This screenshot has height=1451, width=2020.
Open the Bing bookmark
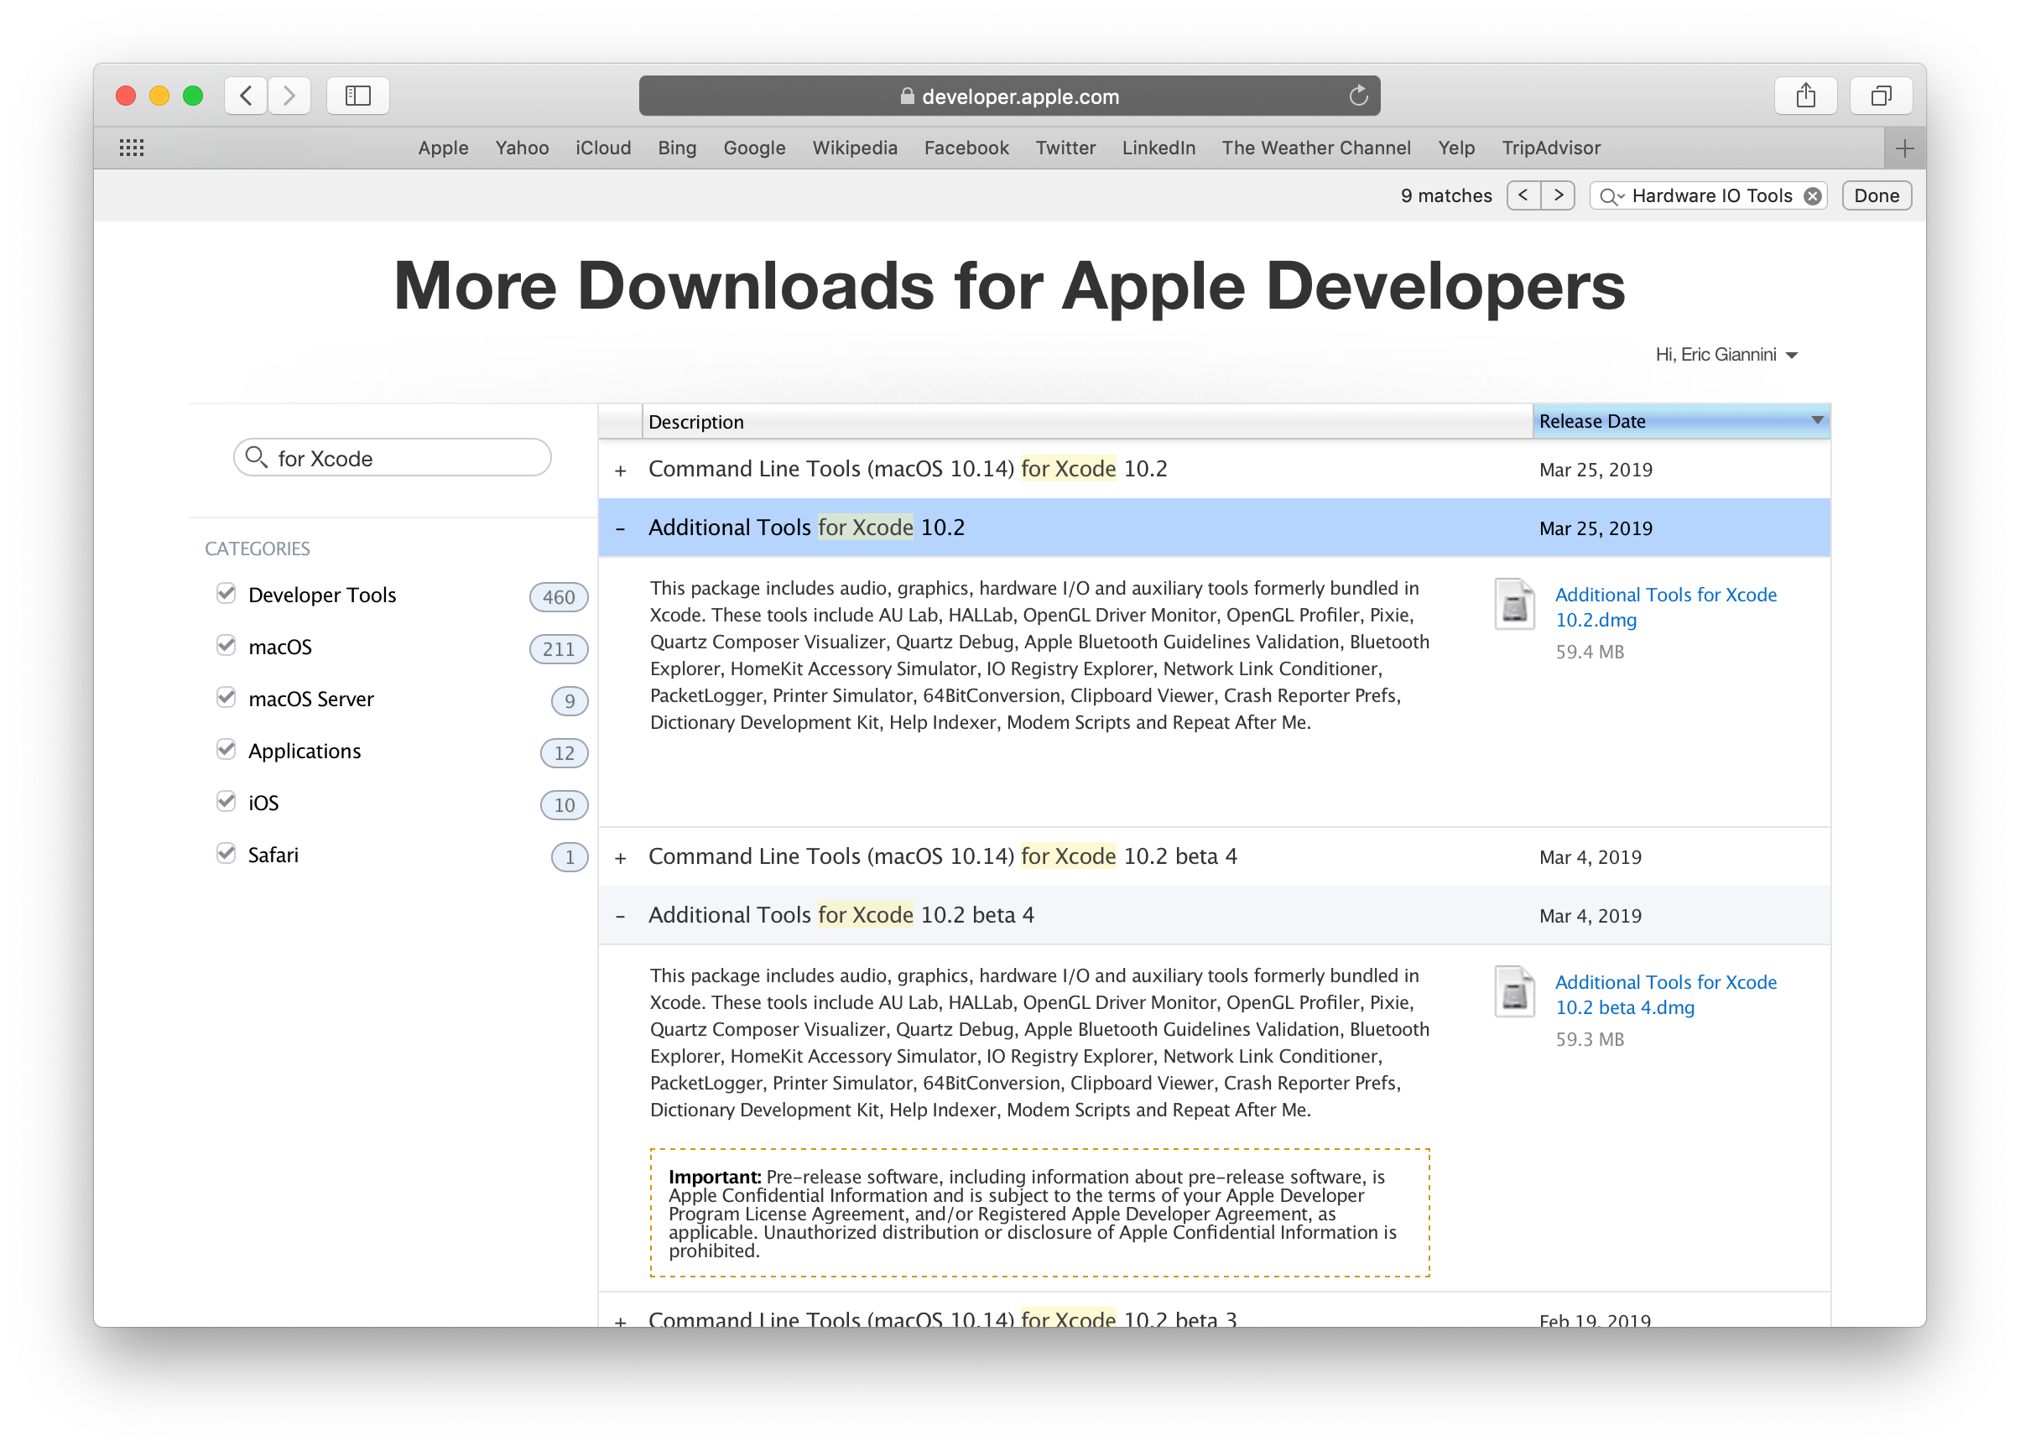(x=677, y=148)
